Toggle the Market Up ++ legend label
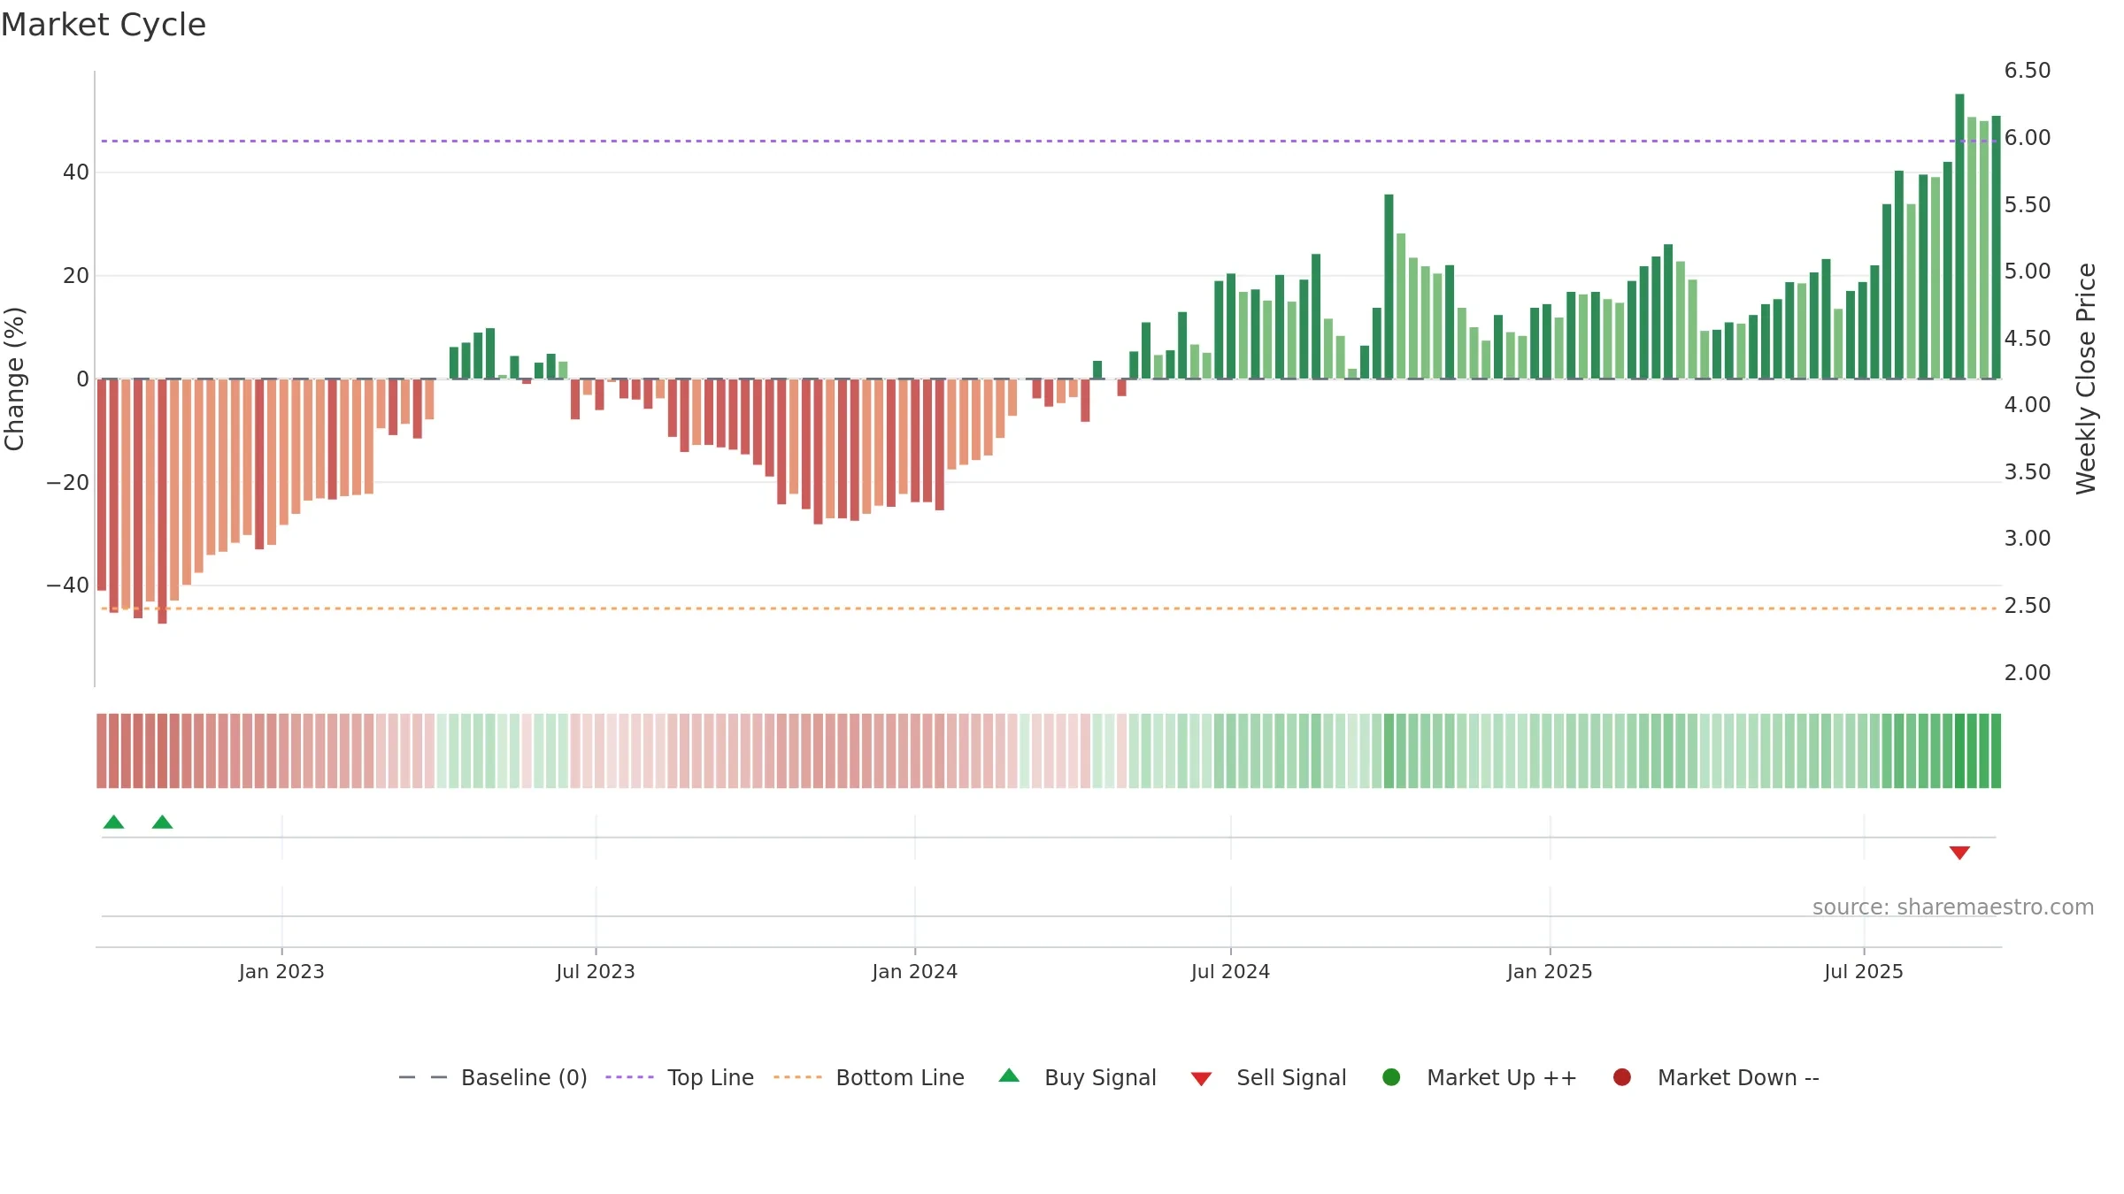Screen dimensions: 2124x1194 1502,1077
